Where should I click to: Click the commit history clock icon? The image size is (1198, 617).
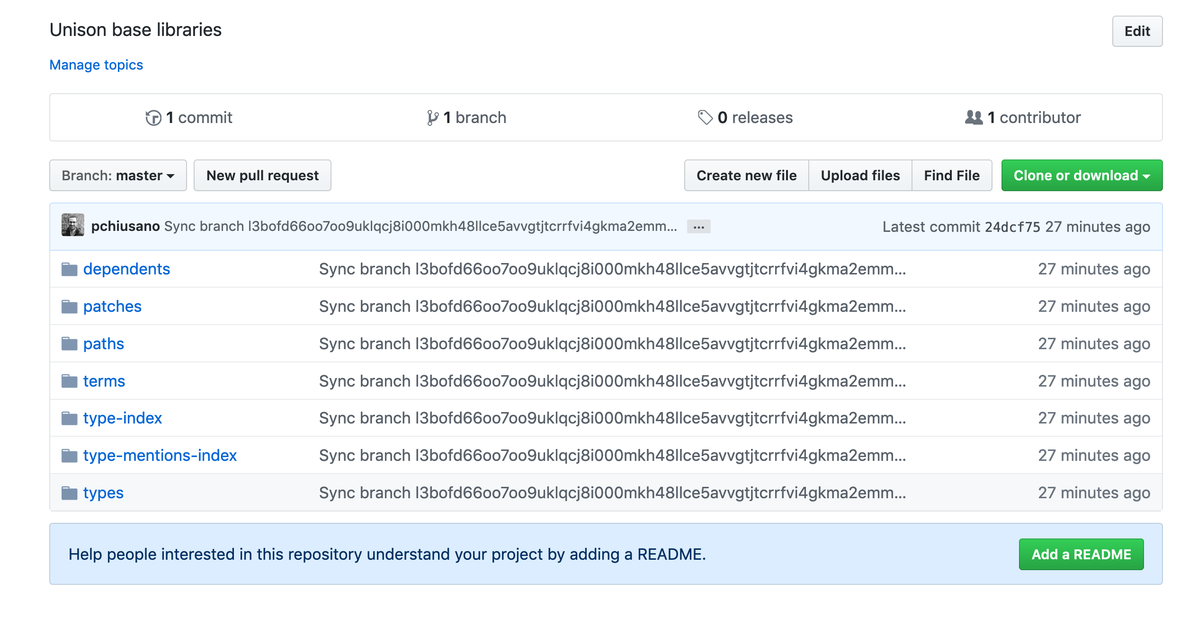(154, 117)
